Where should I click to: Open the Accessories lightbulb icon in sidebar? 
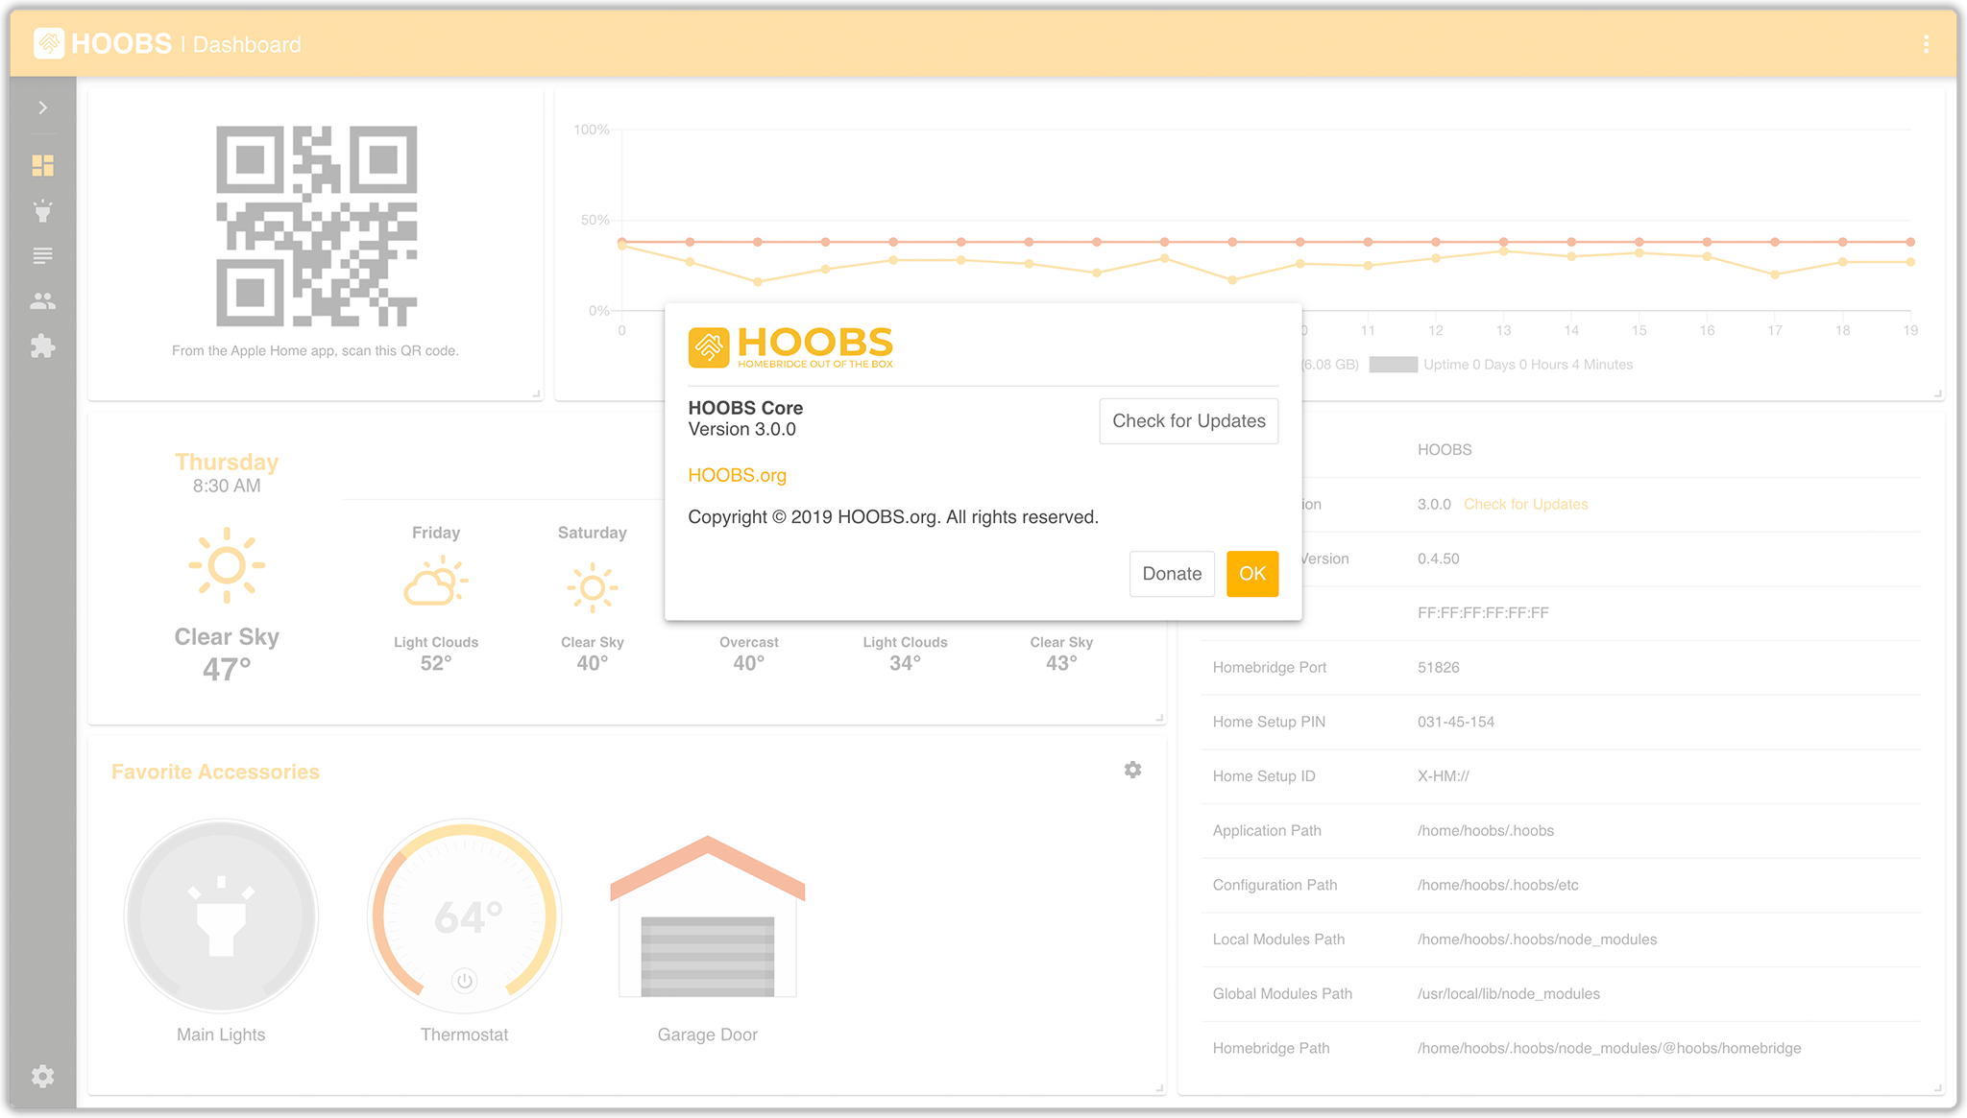pyautogui.click(x=42, y=211)
